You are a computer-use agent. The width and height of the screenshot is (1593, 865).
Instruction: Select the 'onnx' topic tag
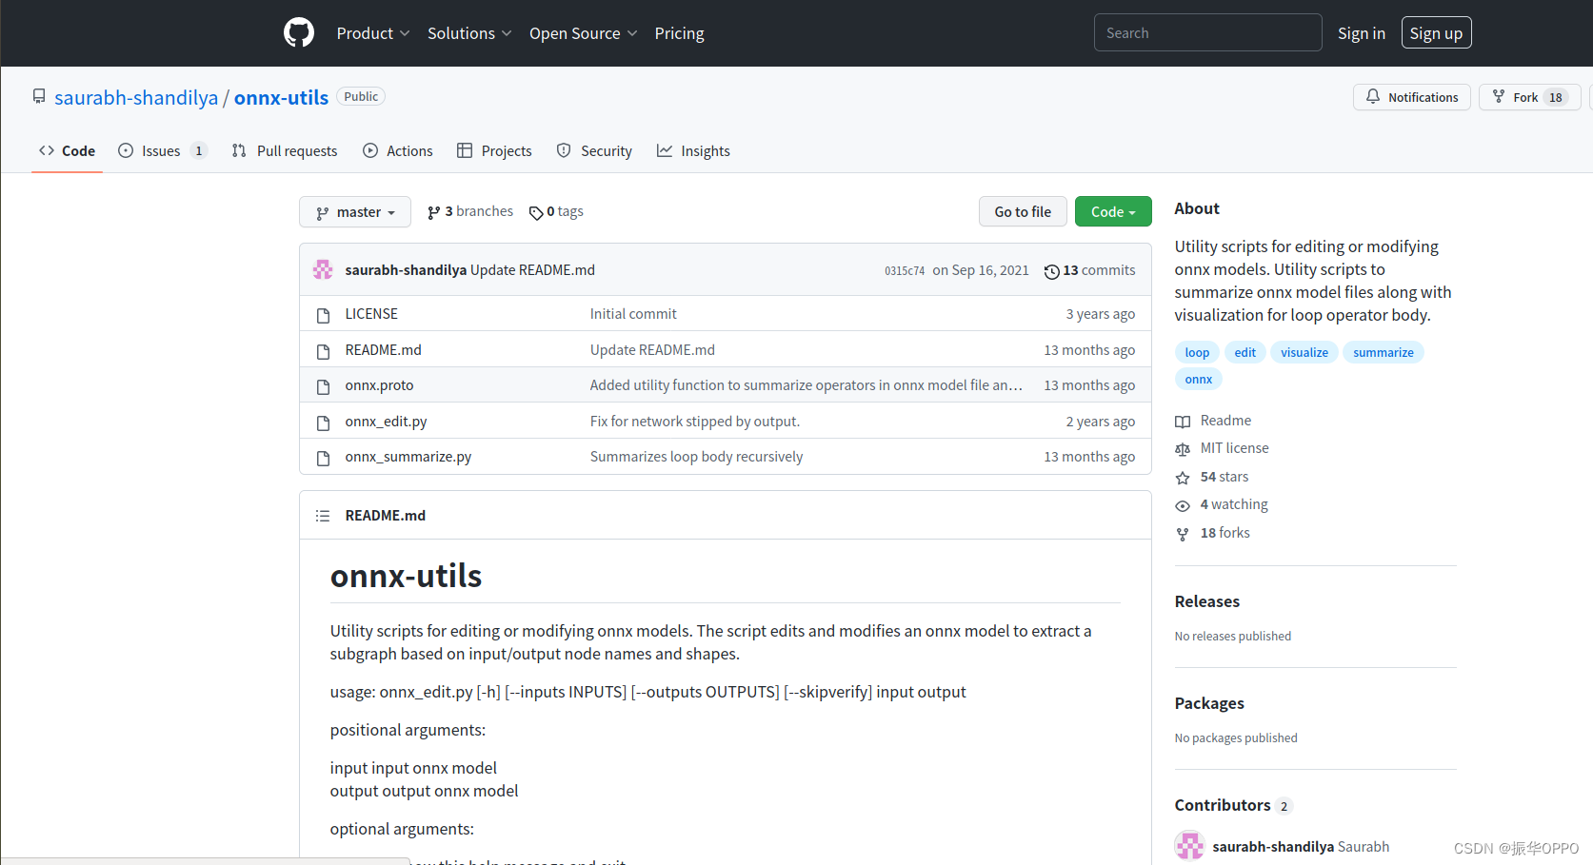click(1199, 379)
